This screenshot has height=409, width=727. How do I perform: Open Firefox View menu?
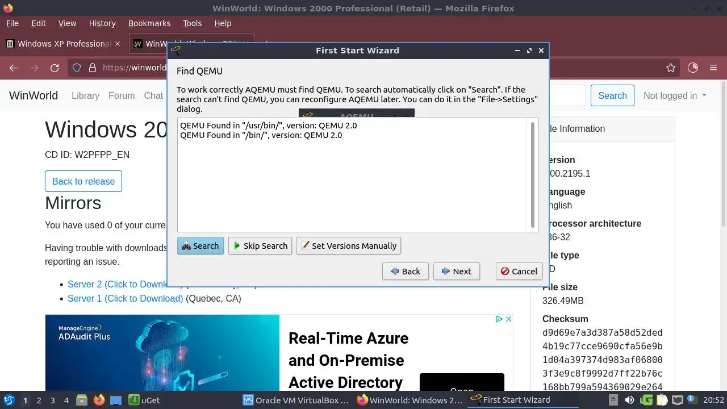67,23
